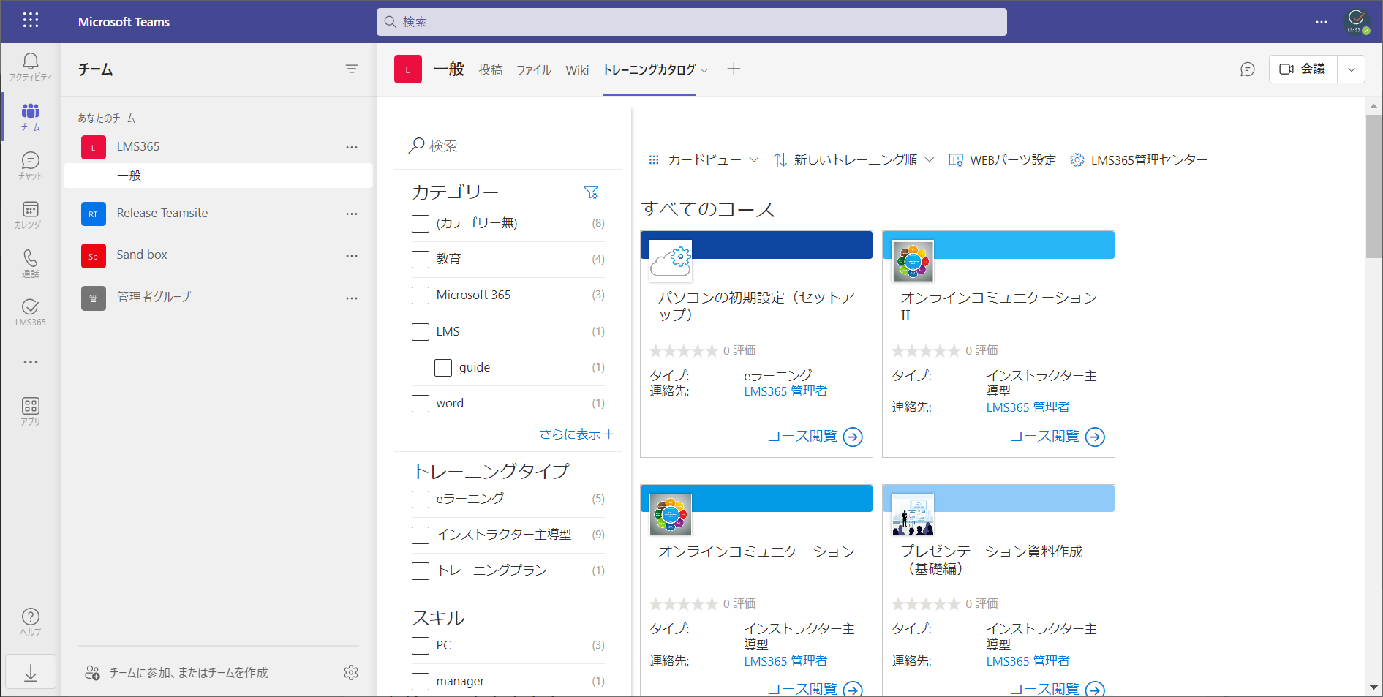Click download desktop app icon
Image resolution: width=1383 pixels, height=697 pixels.
pos(31,672)
